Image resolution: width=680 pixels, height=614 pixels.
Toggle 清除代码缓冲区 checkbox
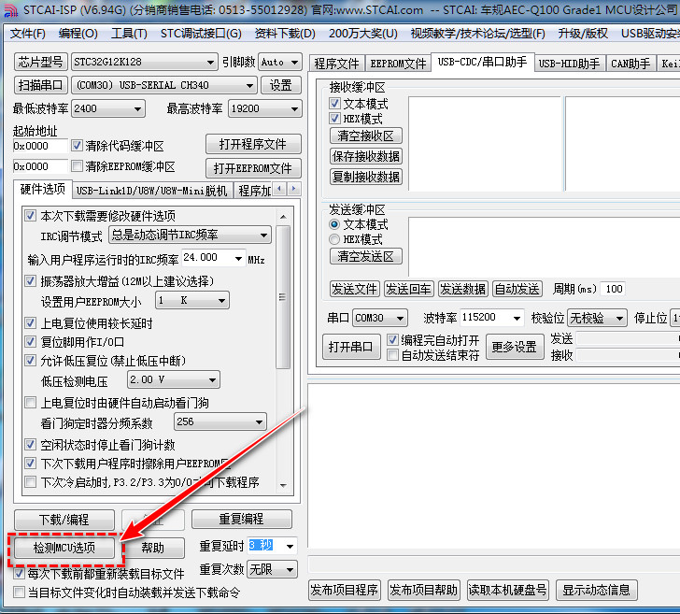point(78,146)
